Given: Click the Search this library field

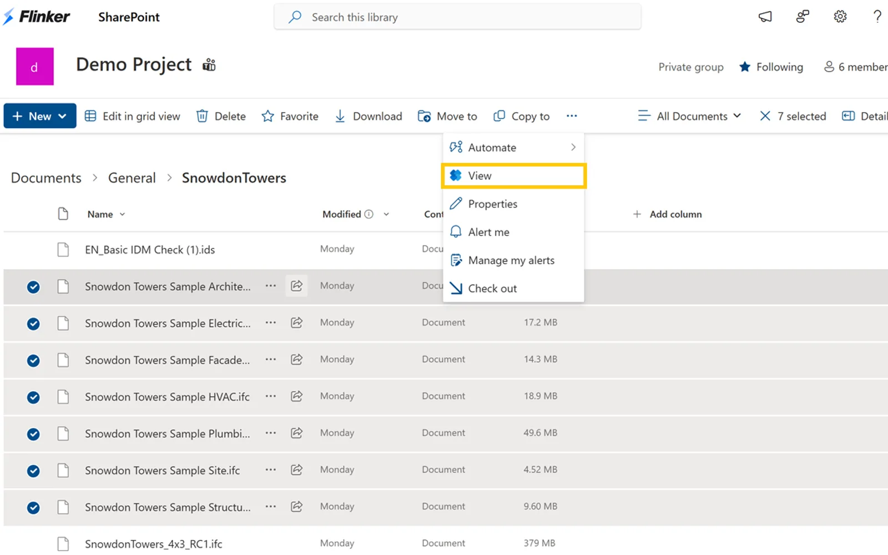Looking at the screenshot, I should click(457, 17).
